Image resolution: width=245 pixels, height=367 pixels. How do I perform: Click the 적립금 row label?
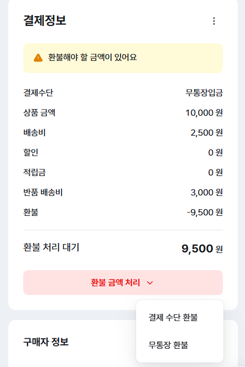[x=34, y=173]
